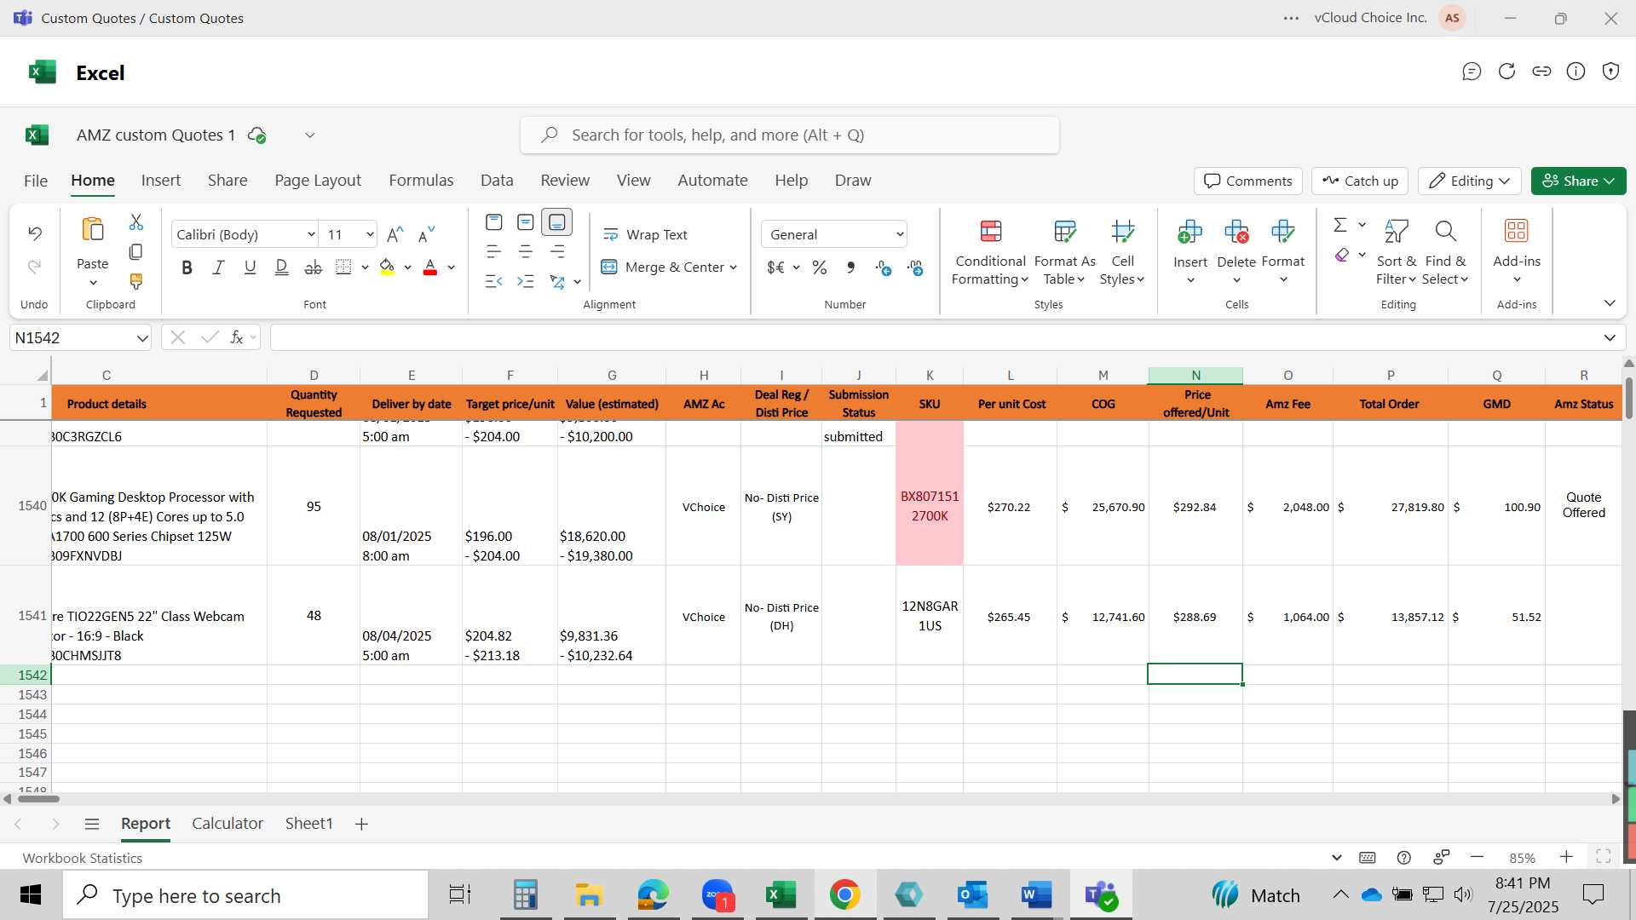
Task: Toggle Bold formatting
Action: tap(187, 267)
